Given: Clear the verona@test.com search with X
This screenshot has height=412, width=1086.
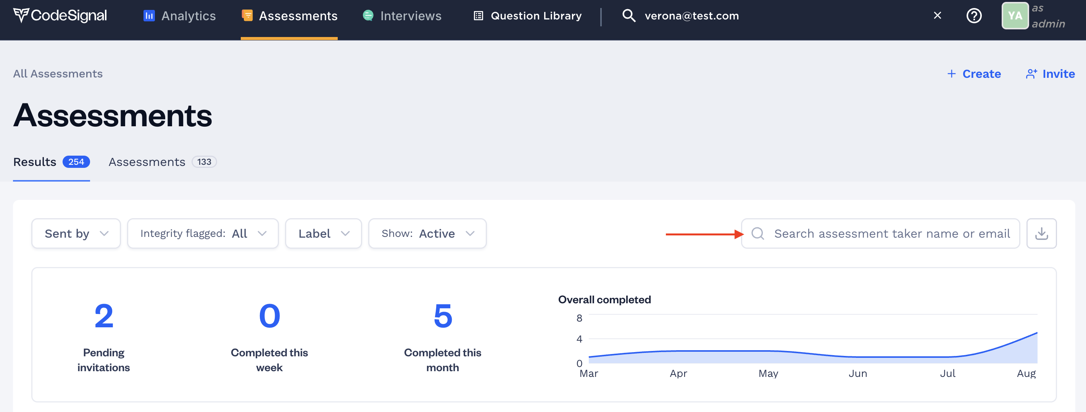Looking at the screenshot, I should click(937, 16).
